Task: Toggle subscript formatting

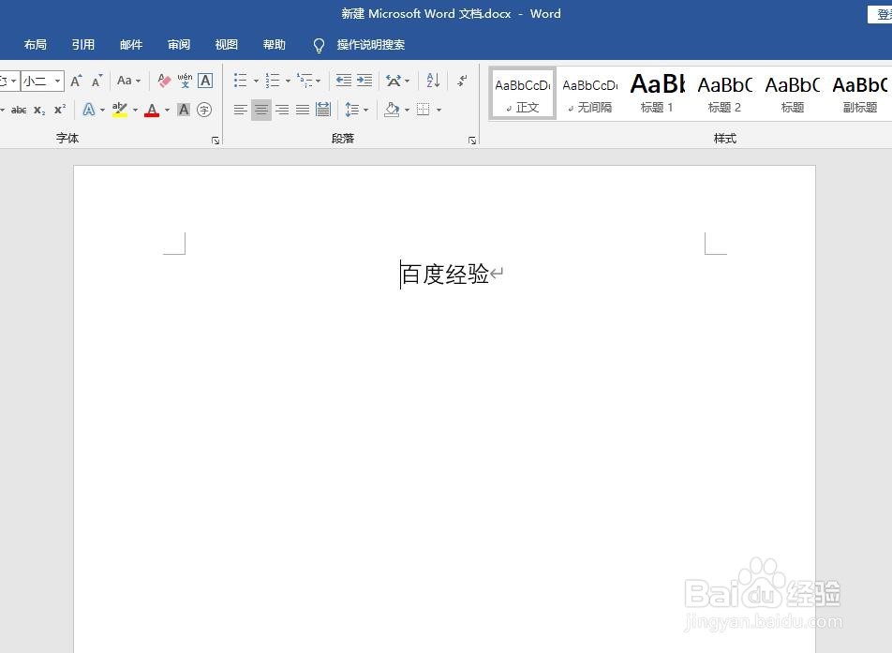Action: 39,110
